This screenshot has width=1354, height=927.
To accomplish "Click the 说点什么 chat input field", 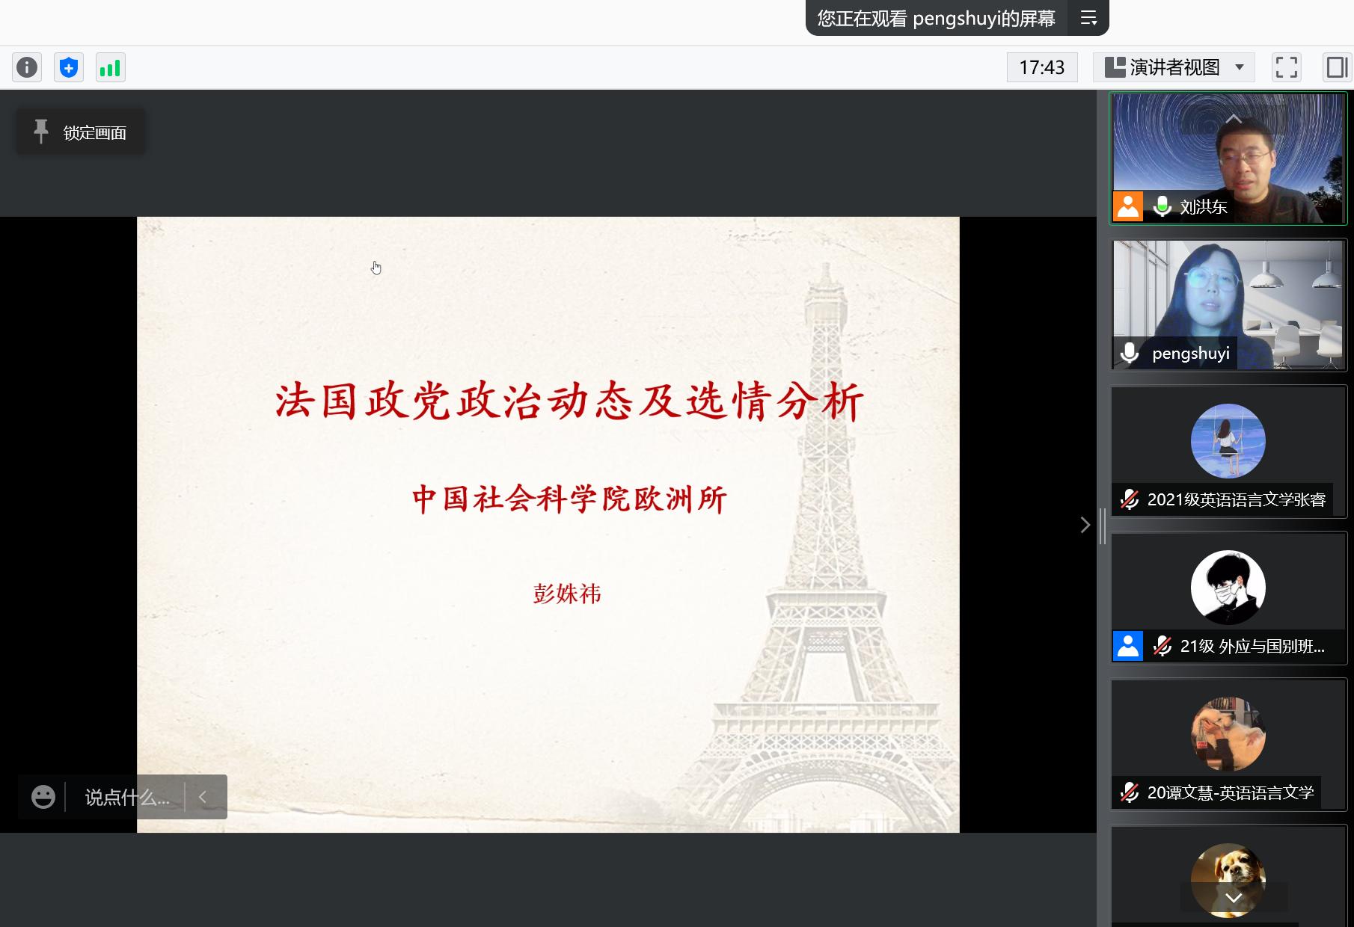I will point(126,797).
